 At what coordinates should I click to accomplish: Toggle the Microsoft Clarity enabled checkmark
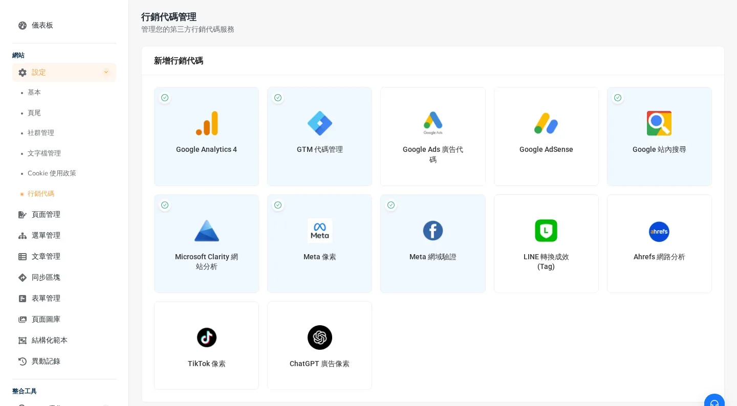(165, 205)
